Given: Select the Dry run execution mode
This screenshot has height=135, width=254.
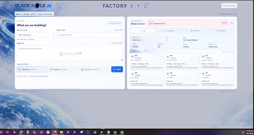Looking at the screenshot, I should pyautogui.click(x=95, y=69).
